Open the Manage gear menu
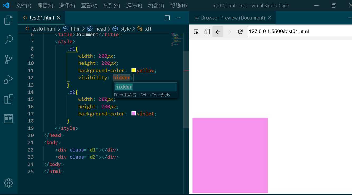The height and width of the screenshot is (195, 352). click(x=8, y=183)
